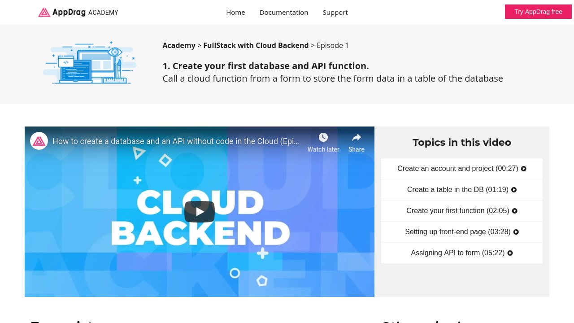This screenshot has height=323, width=574.
Task: Click the play icon beside 'Create a table in the DB'
Action: point(514,189)
